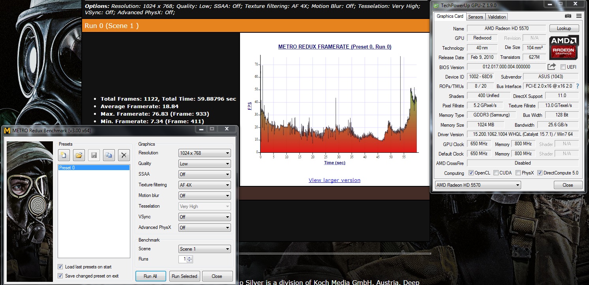The width and height of the screenshot is (589, 285).
Task: Click the orange "Run 0 (Scene 1 )" header
Action: click(x=255, y=26)
